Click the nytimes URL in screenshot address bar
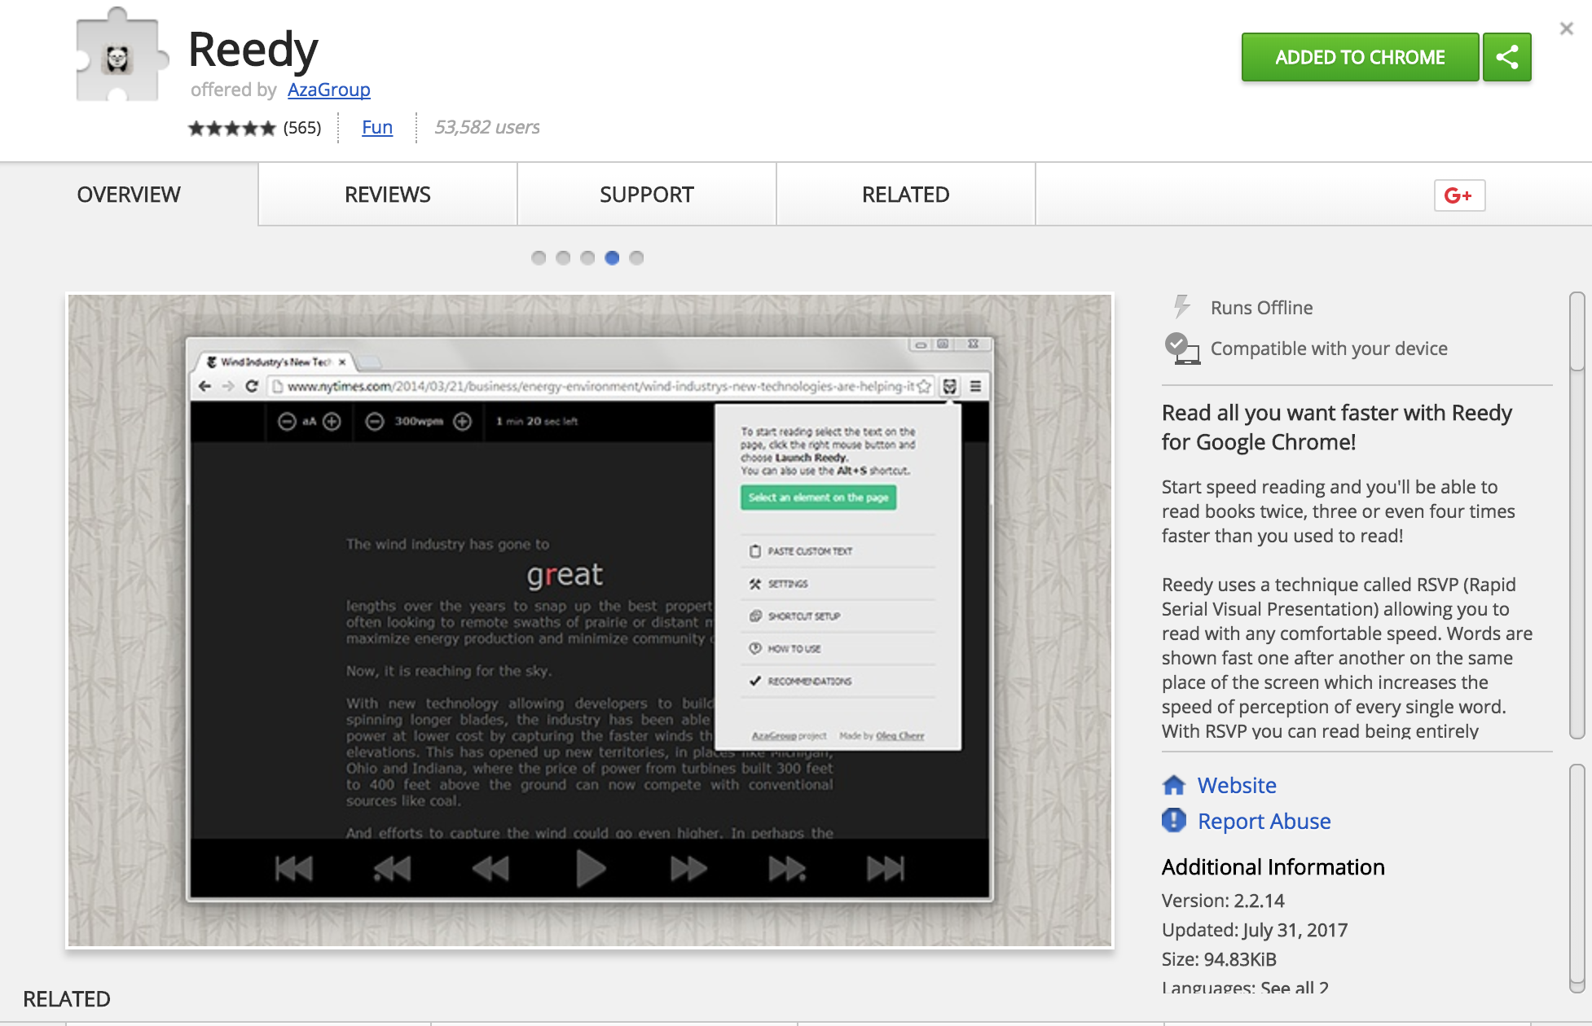Screen dimensions: 1592x1026 point(600,386)
